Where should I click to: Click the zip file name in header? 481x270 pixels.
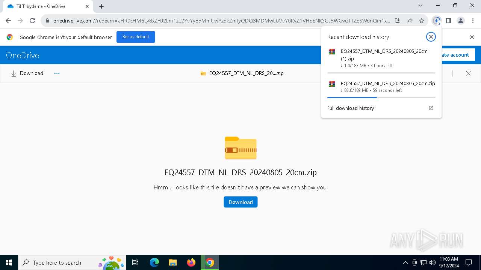point(246,73)
